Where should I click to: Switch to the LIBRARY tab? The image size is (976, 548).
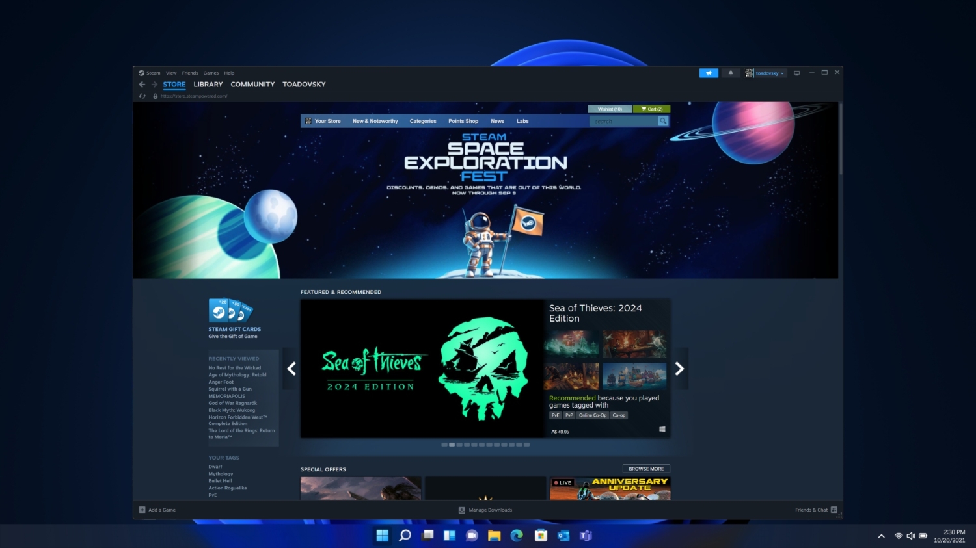coord(208,84)
